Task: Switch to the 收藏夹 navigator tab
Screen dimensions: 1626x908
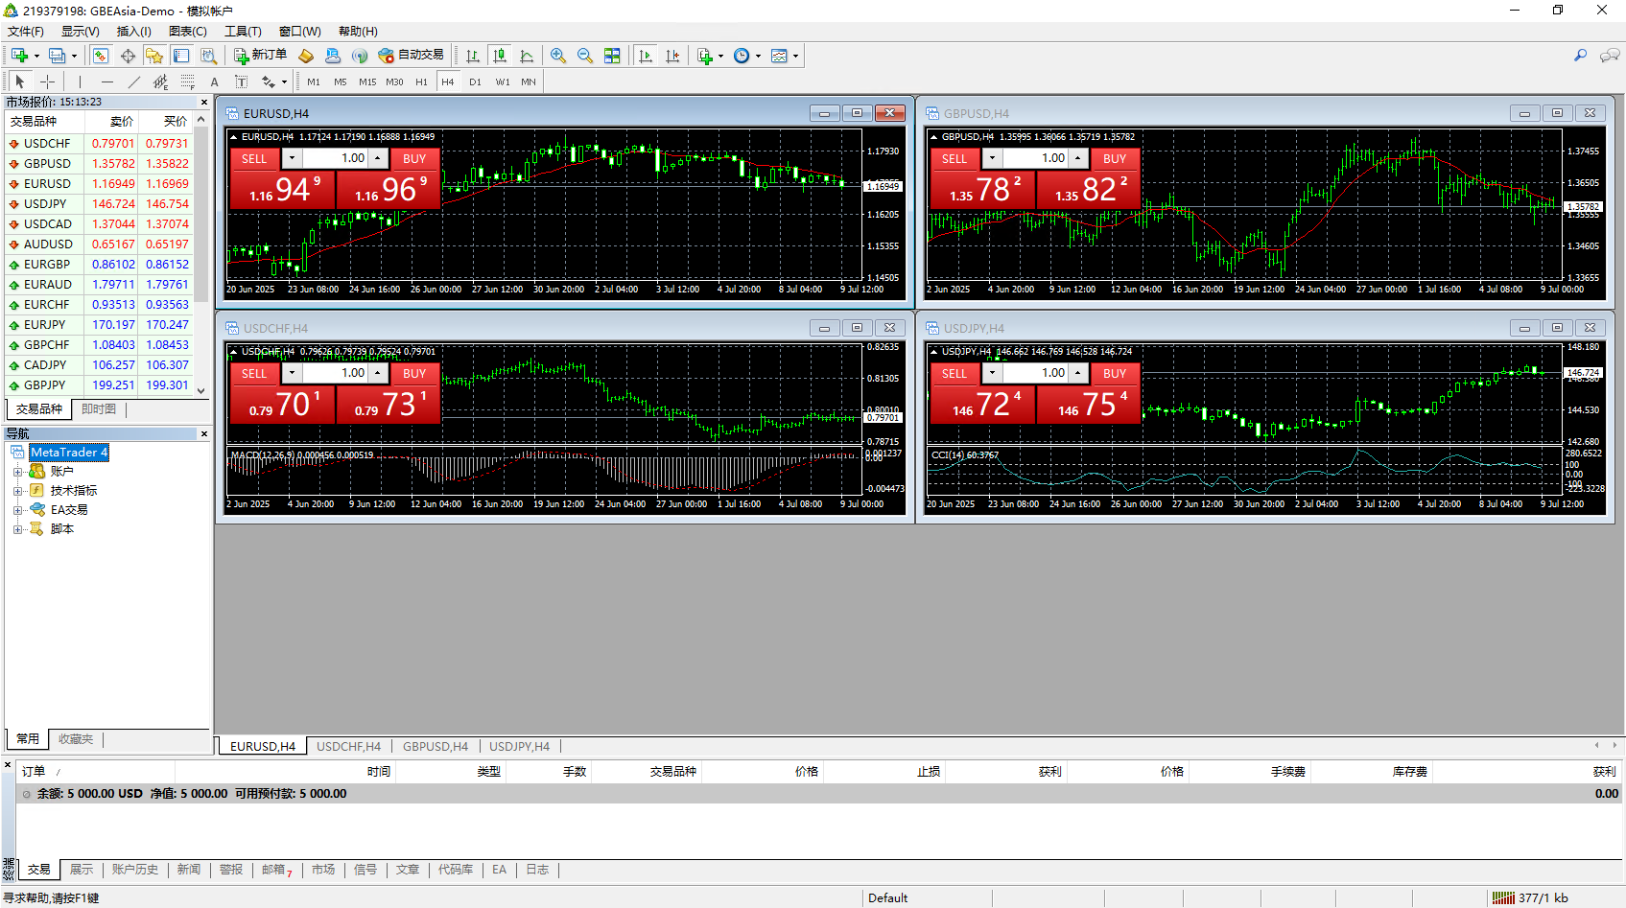Action: coord(76,739)
